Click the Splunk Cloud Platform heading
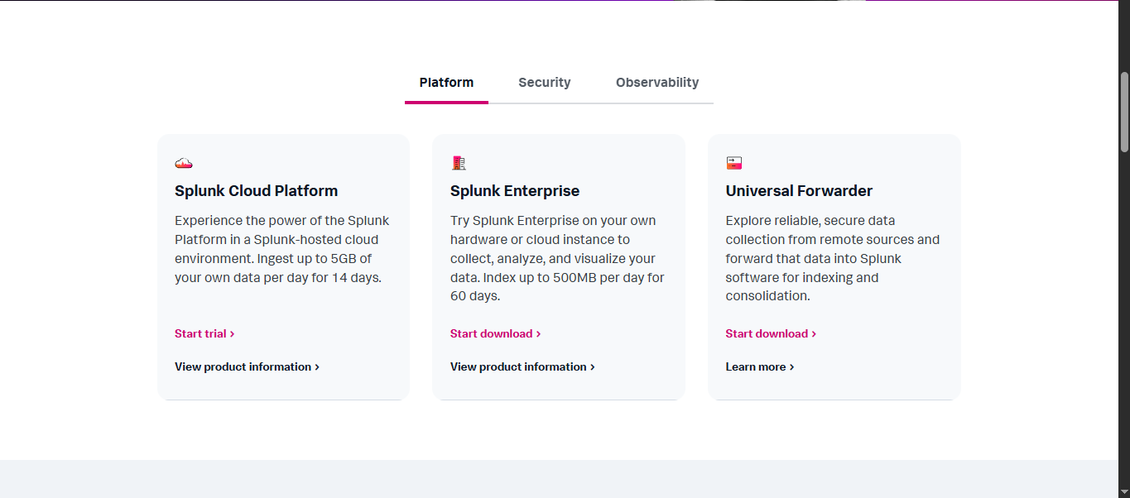The width and height of the screenshot is (1130, 498). click(x=256, y=191)
